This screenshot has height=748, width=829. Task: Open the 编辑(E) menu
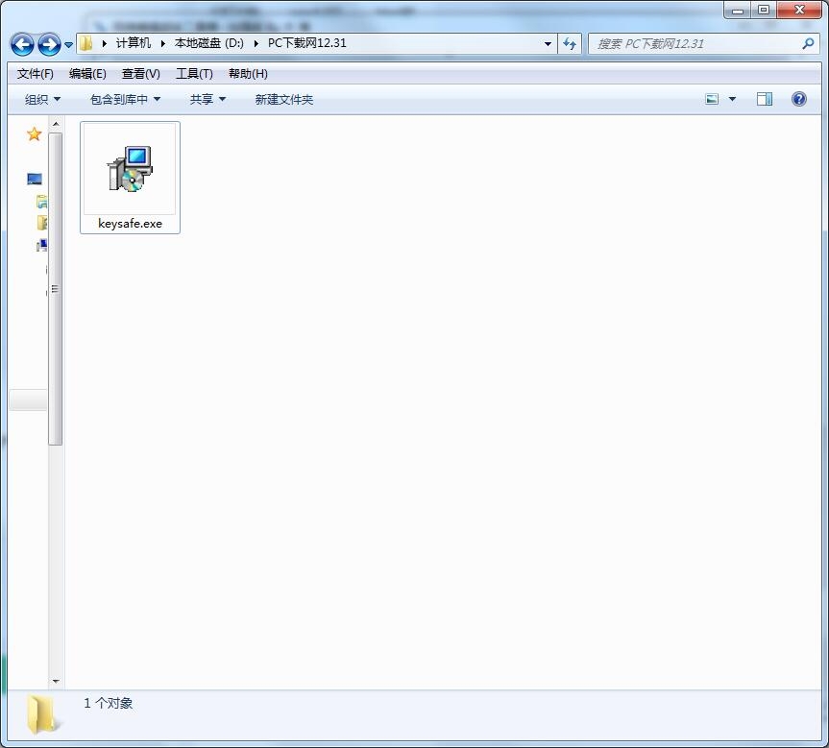[87, 74]
